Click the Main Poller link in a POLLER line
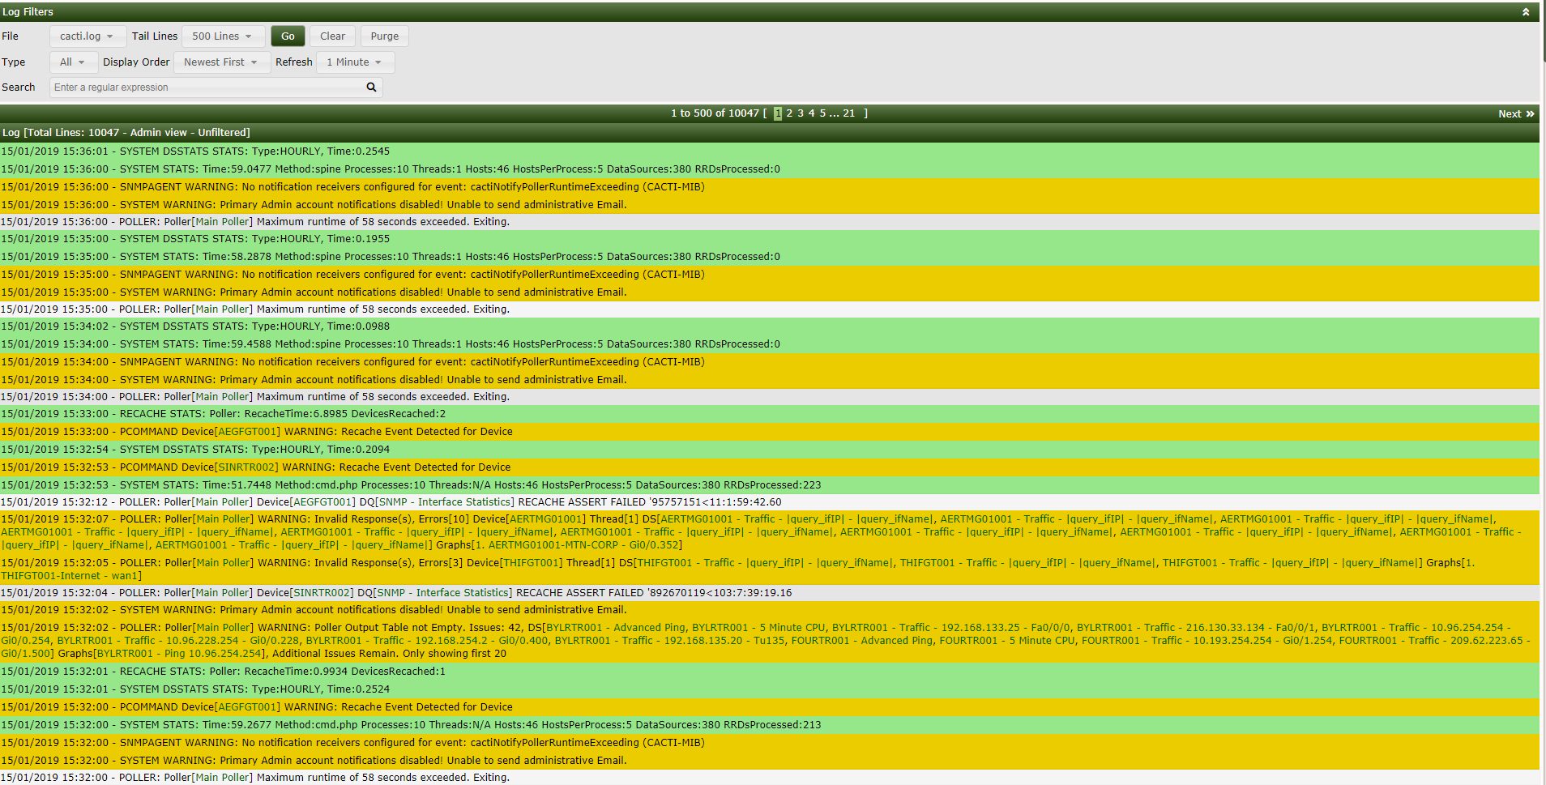The image size is (1546, 785). coord(222,221)
